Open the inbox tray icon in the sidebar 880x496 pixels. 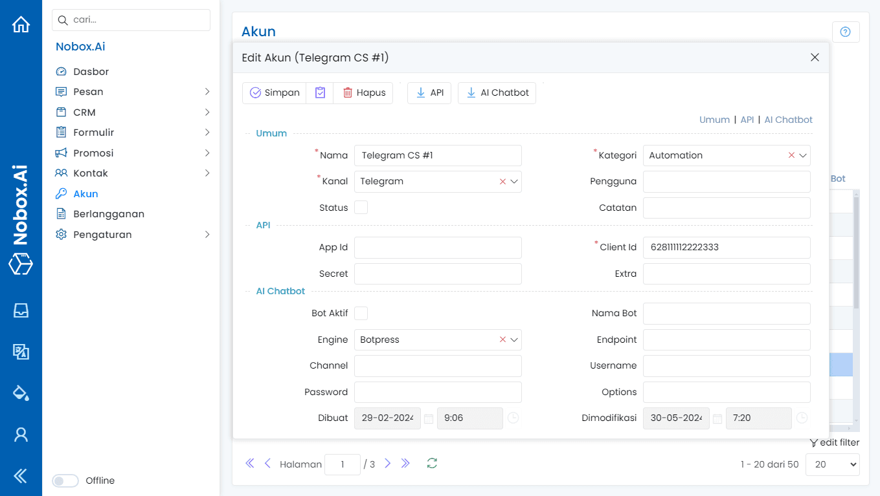(21, 310)
